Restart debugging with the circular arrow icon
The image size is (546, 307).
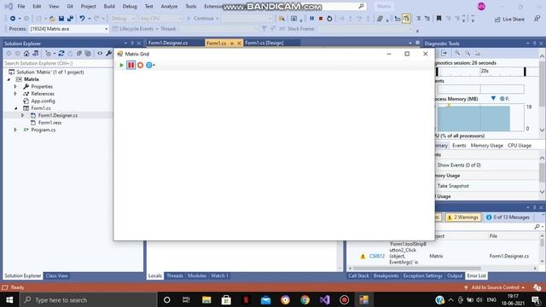click(x=329, y=19)
